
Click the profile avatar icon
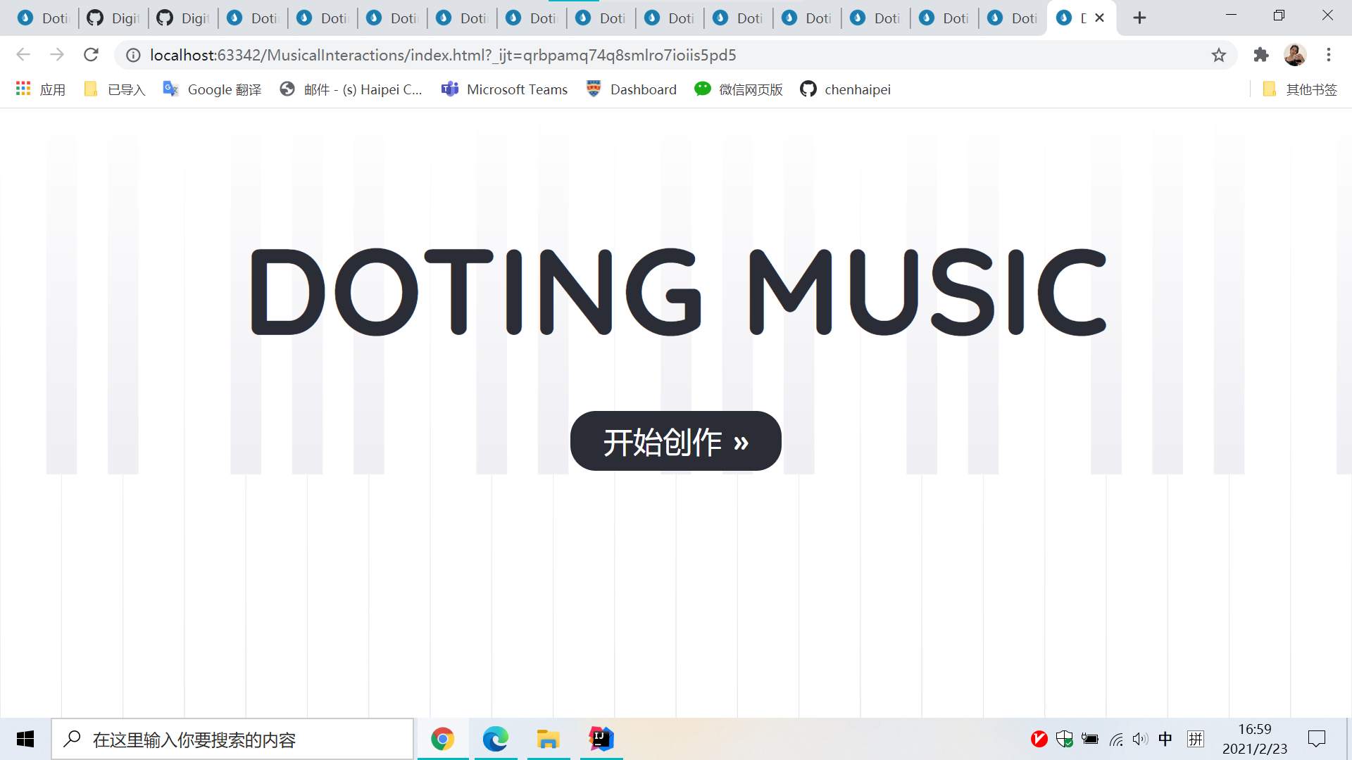tap(1295, 55)
